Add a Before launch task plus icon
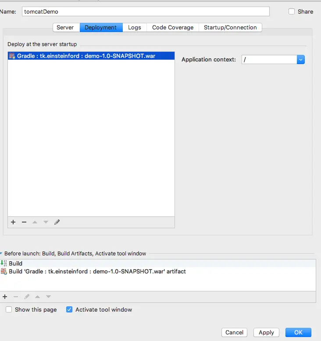The image size is (321, 341). click(5, 297)
